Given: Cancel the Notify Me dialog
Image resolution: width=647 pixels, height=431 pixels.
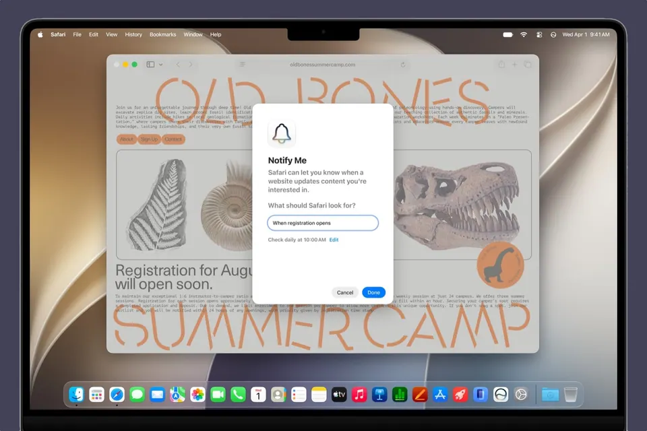Looking at the screenshot, I should click(x=345, y=292).
